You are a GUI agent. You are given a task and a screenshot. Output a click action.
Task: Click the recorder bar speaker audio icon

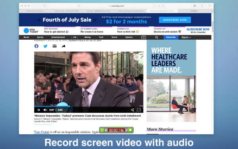point(106,130)
